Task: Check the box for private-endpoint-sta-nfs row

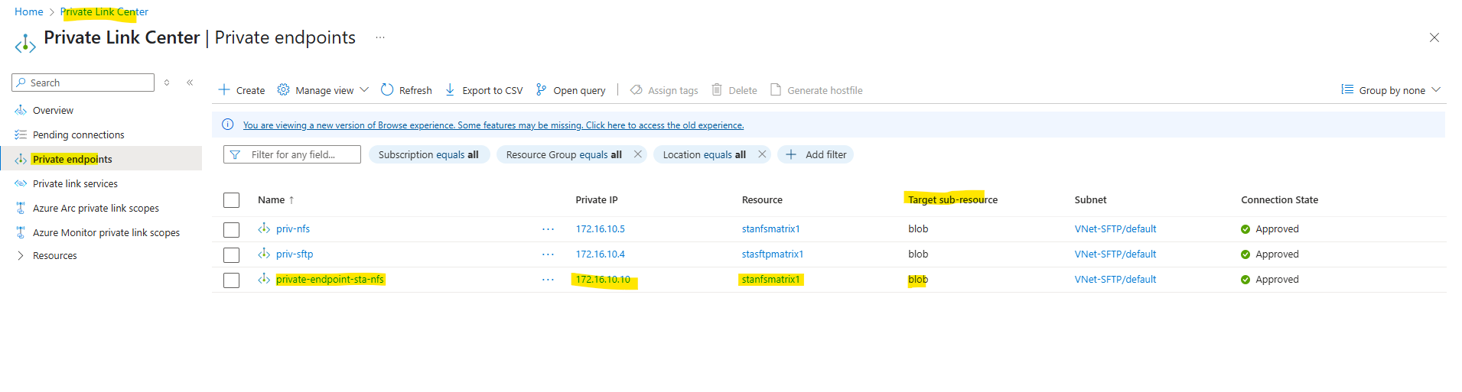Action: pyautogui.click(x=231, y=280)
